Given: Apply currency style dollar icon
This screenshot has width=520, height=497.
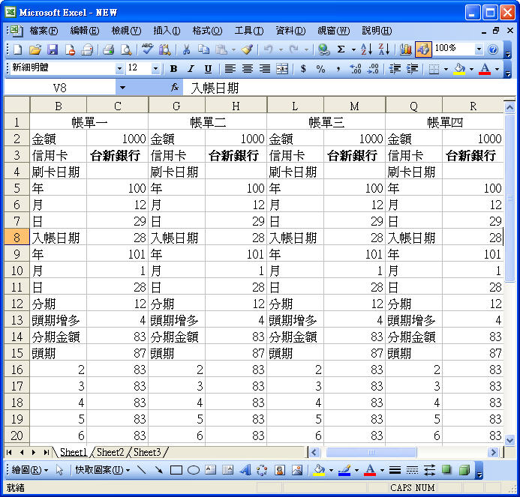Looking at the screenshot, I should click(303, 69).
